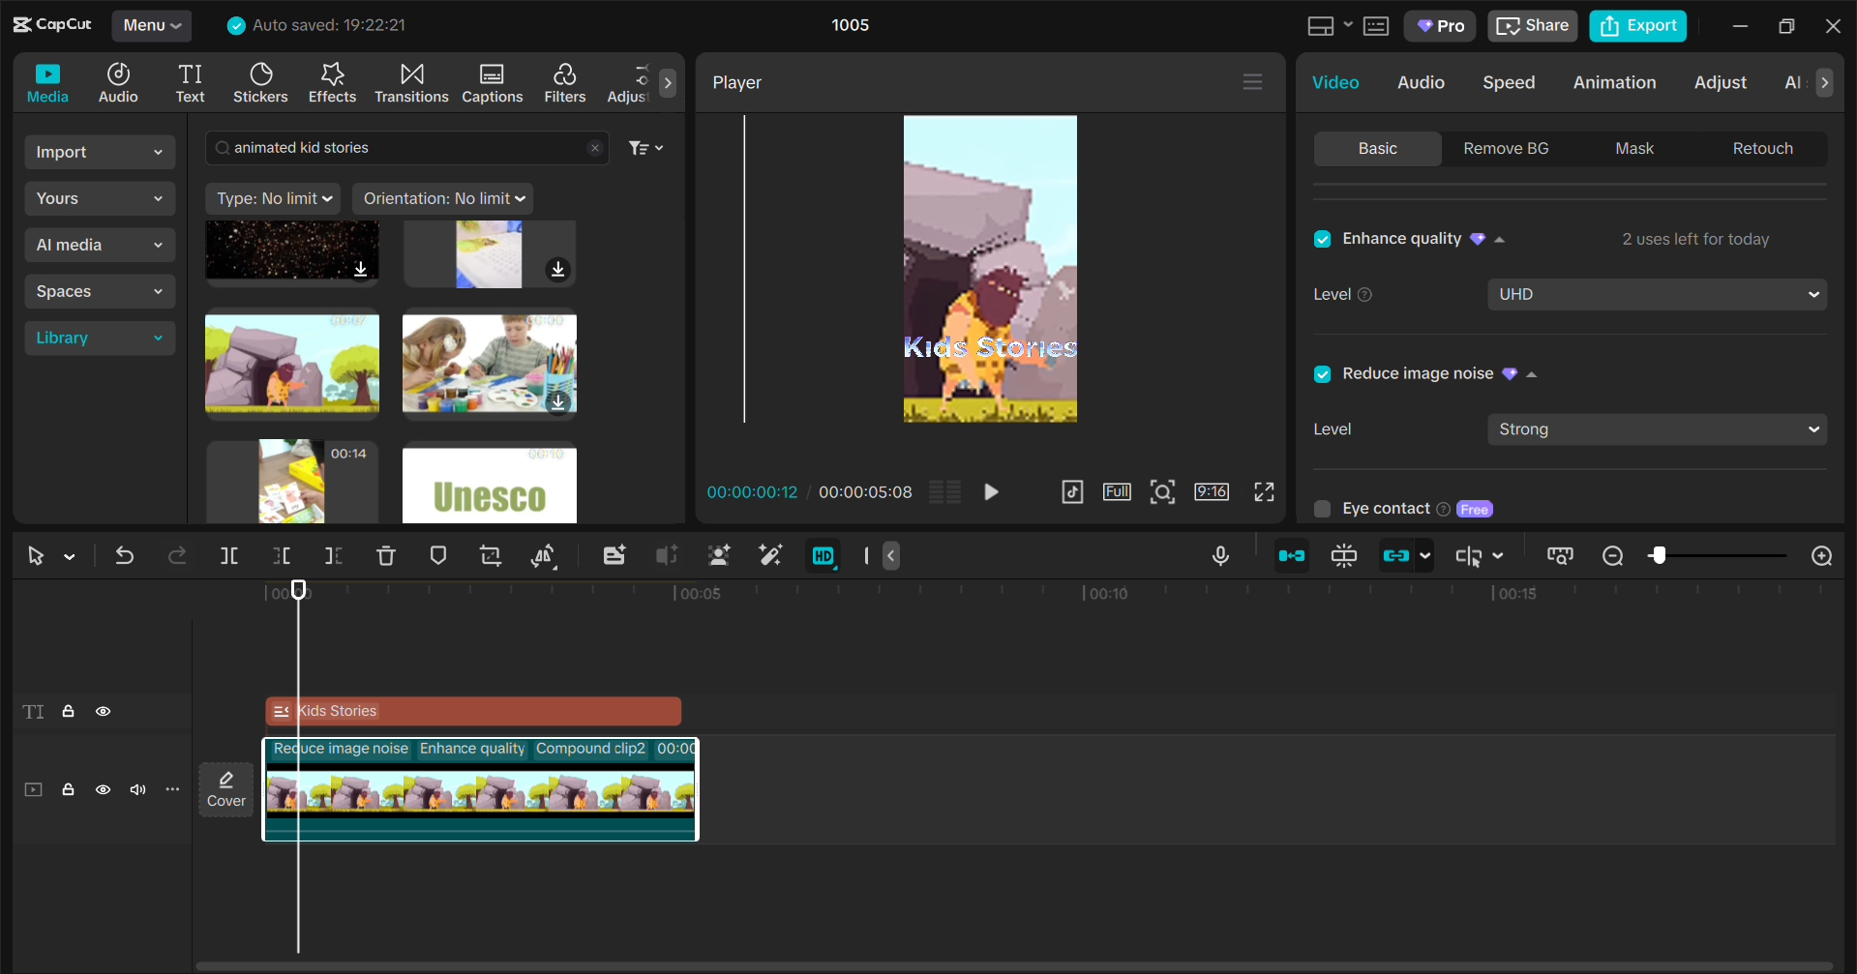
Task: Click the Export button
Action: tap(1637, 25)
